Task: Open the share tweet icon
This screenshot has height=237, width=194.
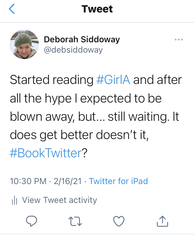Action: click(162, 221)
